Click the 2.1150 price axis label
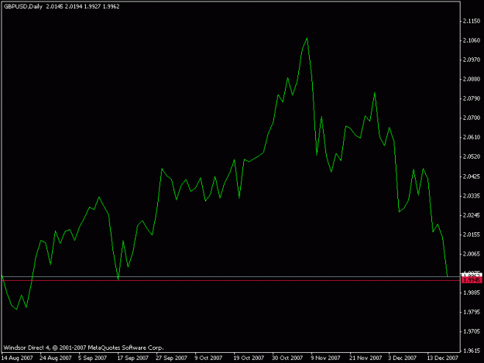 pyautogui.click(x=472, y=21)
